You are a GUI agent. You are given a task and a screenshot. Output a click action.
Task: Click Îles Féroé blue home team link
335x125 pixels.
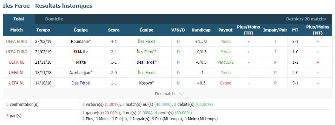coord(81,83)
